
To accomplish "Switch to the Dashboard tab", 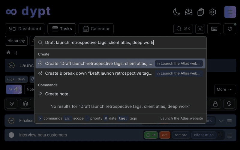I will point(25,29).
